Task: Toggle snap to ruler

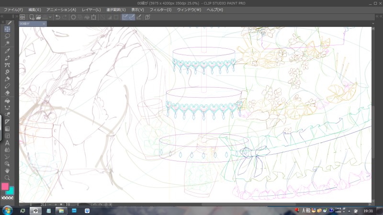Action: (125, 17)
